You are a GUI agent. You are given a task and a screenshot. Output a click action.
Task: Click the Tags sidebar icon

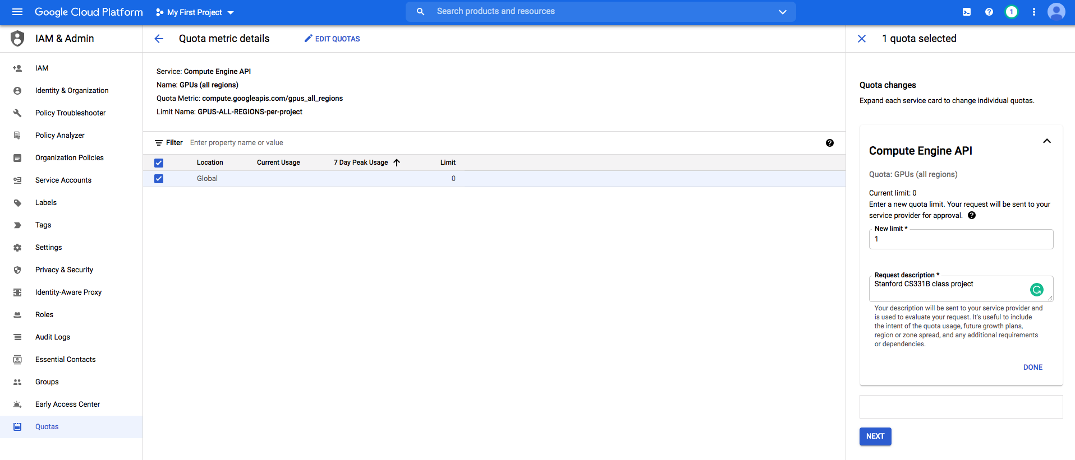coord(17,225)
